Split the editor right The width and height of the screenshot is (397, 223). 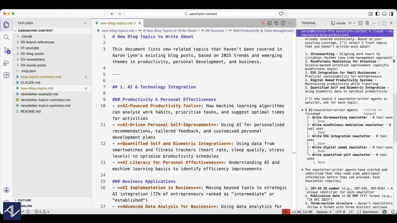coord(283,23)
